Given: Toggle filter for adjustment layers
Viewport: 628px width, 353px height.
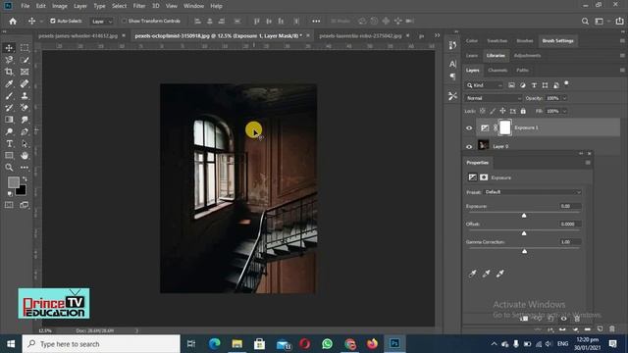Looking at the screenshot, I should (523, 85).
